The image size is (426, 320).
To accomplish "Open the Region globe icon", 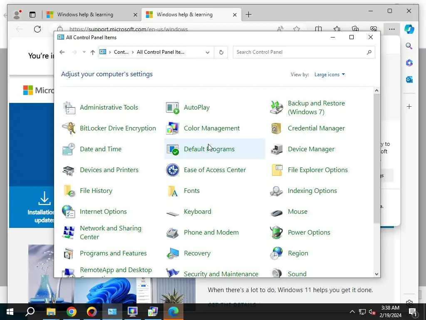I will point(277,253).
